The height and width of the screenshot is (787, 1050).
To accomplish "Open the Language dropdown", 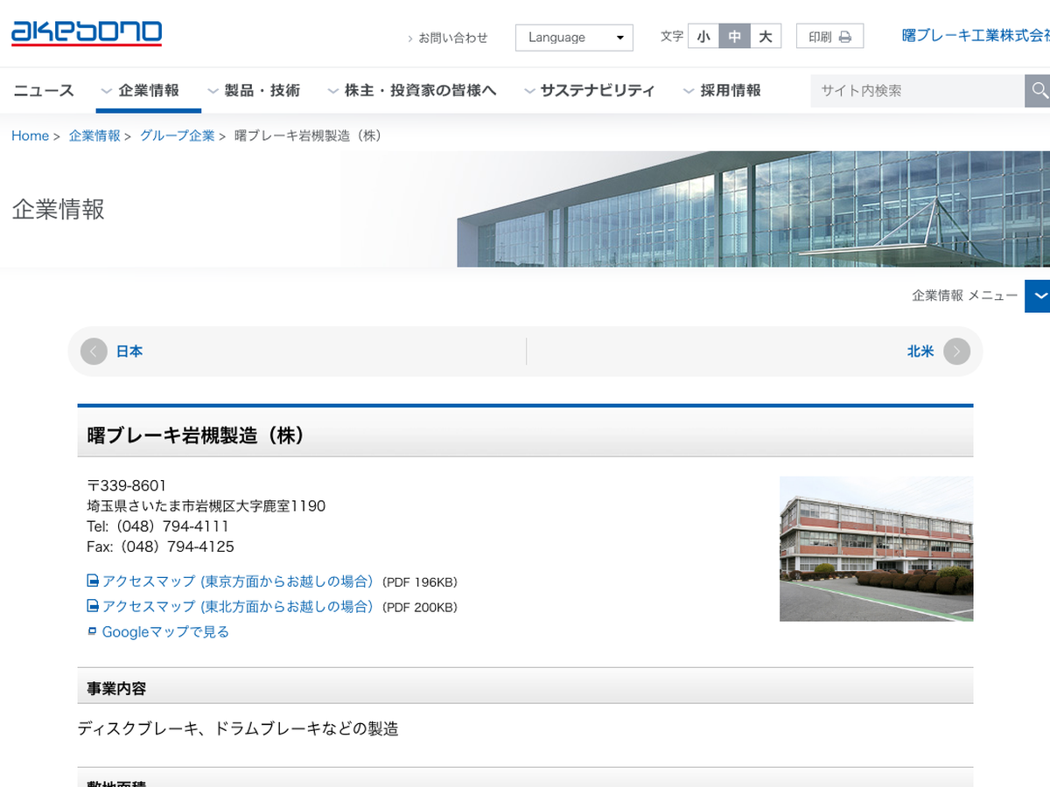I will coord(574,38).
